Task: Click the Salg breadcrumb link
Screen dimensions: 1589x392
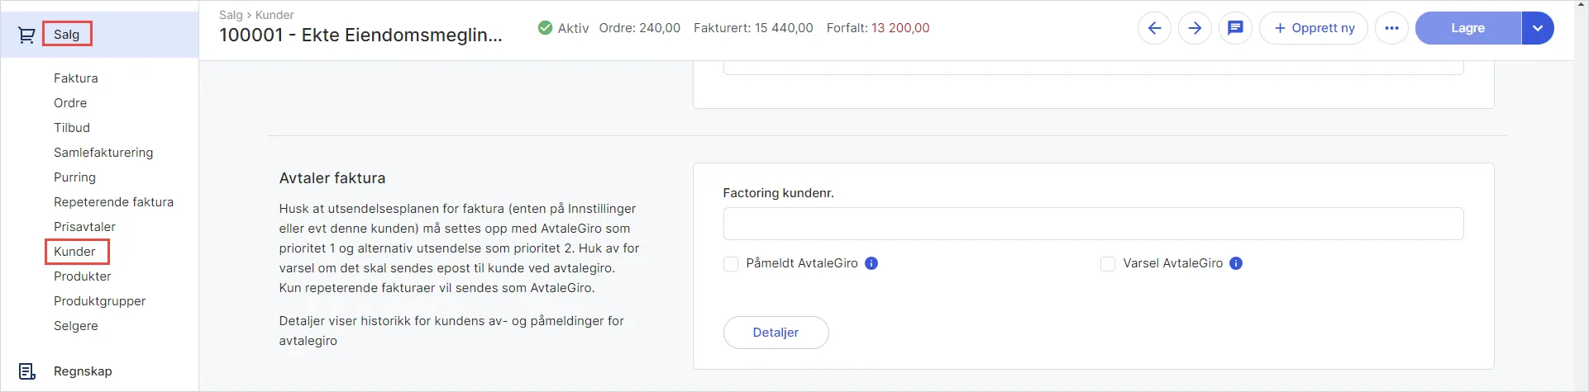Action: [231, 15]
